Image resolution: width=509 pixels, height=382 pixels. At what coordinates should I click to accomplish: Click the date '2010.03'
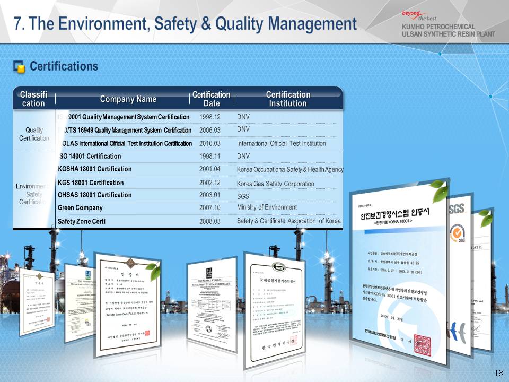click(210, 143)
